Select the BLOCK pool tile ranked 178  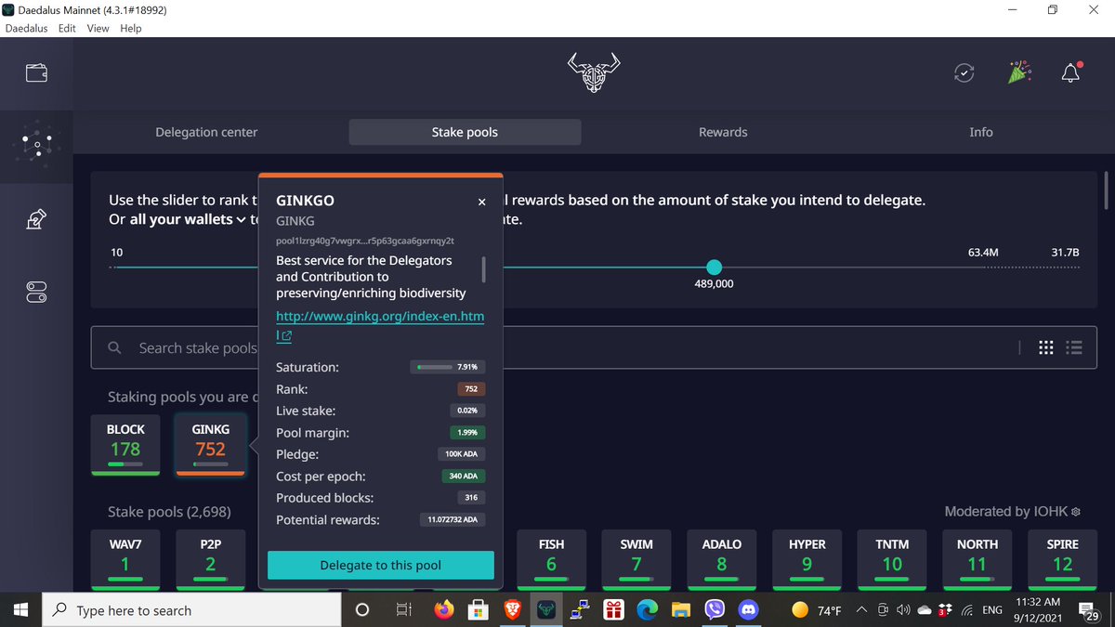[125, 444]
